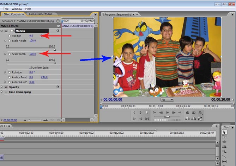This screenshot has height=166, width=236.
Task: Click the Set Unnumbered Marker icon
Action: (x=147, y=113)
